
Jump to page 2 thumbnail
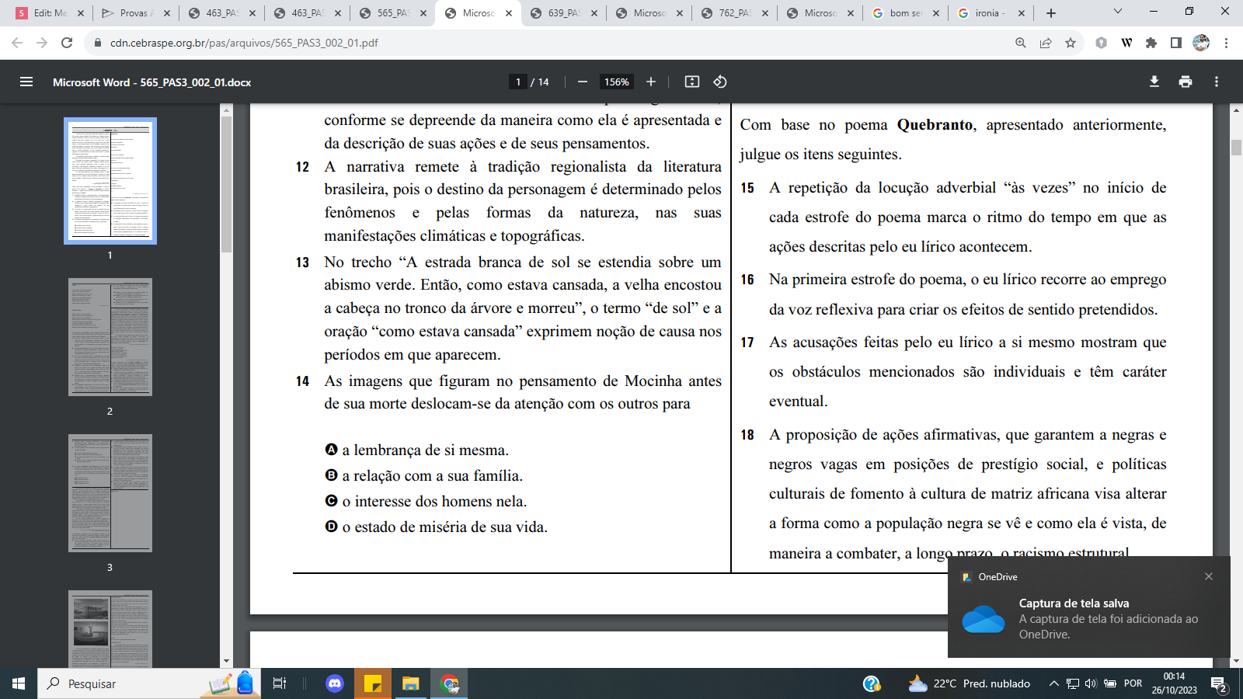click(110, 337)
